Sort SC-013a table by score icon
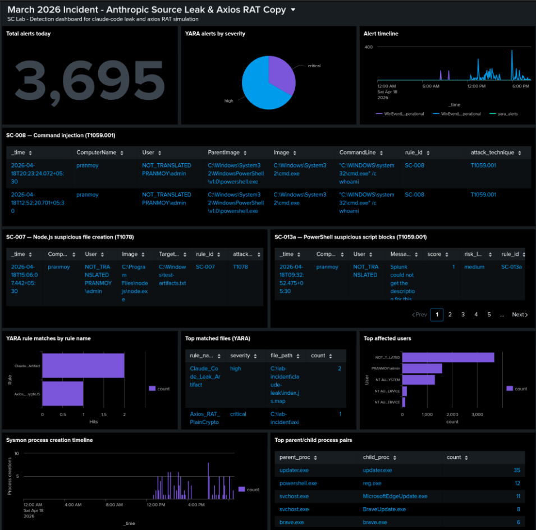This screenshot has width=536, height=530. 447,255
